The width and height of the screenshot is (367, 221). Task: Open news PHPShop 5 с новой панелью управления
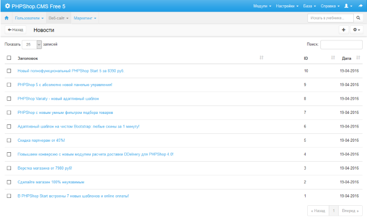pos(65,85)
